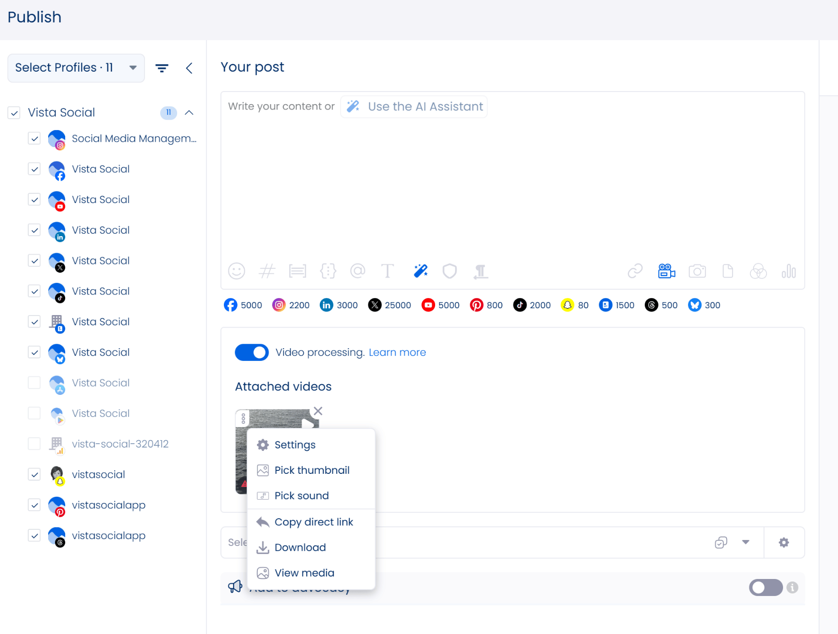Turn off the Video processing toggle

click(252, 353)
